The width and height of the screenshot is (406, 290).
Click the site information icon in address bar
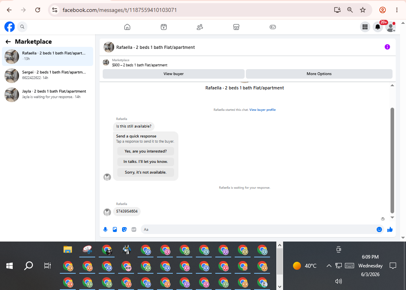click(55, 10)
